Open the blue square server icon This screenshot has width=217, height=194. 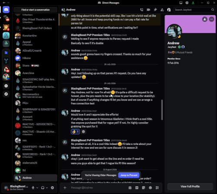point(6,53)
